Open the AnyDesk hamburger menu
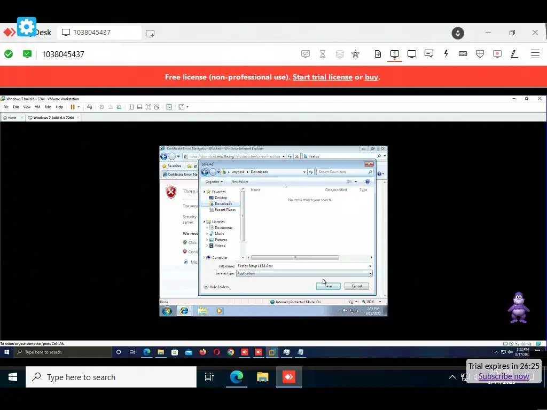 [535, 54]
